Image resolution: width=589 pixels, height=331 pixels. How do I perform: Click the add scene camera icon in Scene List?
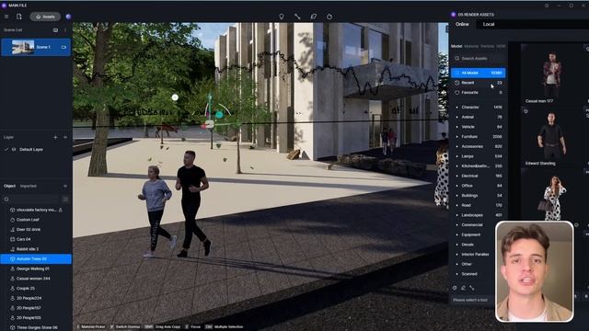pos(55,30)
